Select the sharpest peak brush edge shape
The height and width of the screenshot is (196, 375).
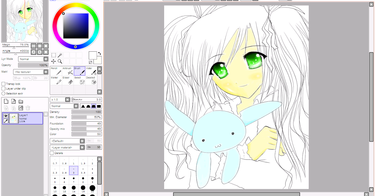click(83, 106)
